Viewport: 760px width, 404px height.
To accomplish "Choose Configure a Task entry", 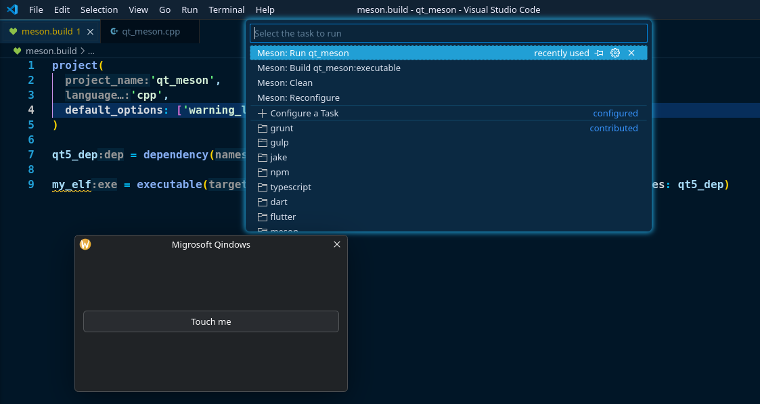I will click(448, 114).
